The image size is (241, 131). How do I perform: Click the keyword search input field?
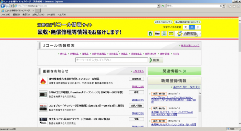[x=112, y=60]
